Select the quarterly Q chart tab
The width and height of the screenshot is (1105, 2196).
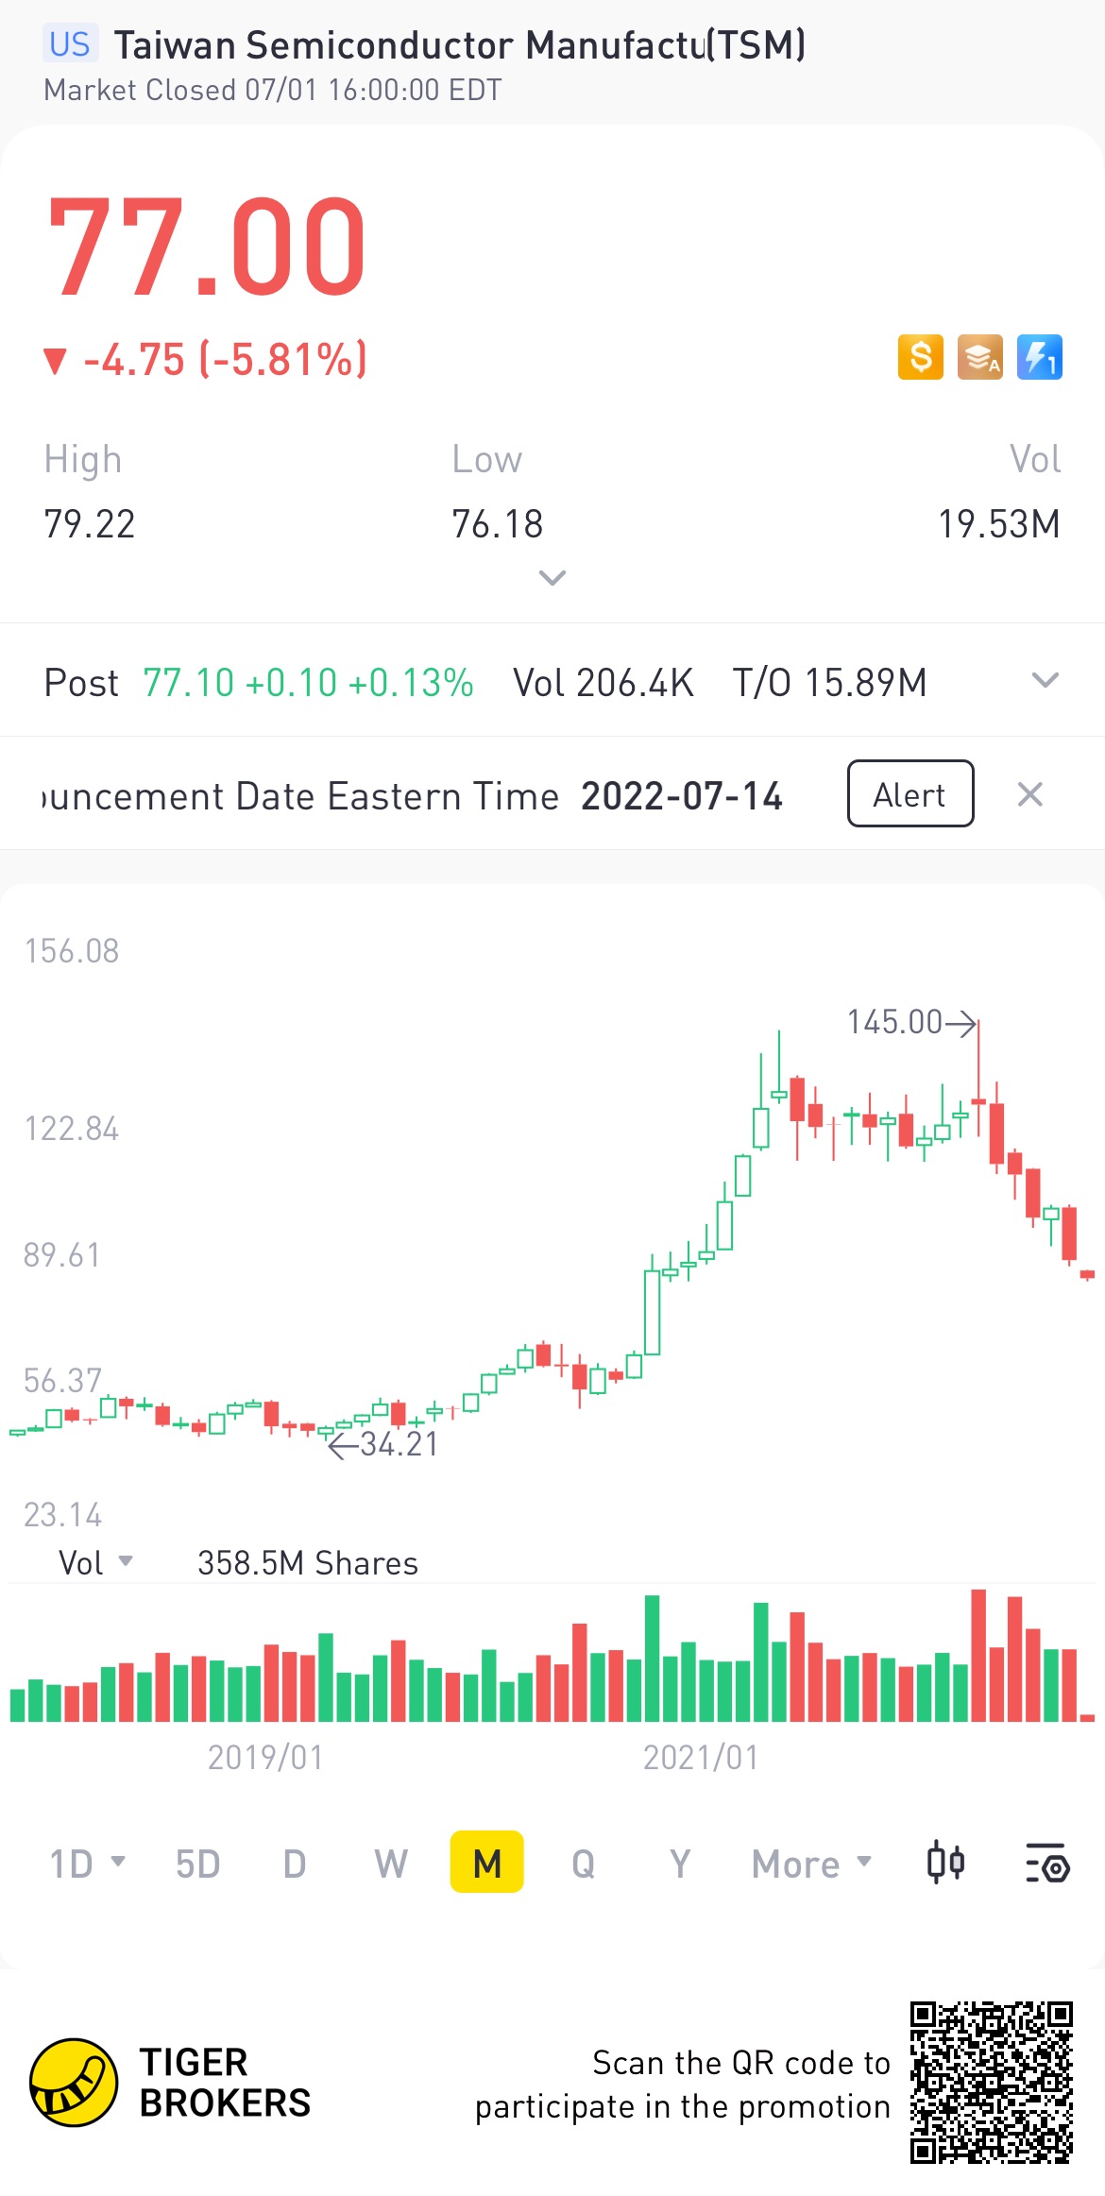pos(583,1864)
